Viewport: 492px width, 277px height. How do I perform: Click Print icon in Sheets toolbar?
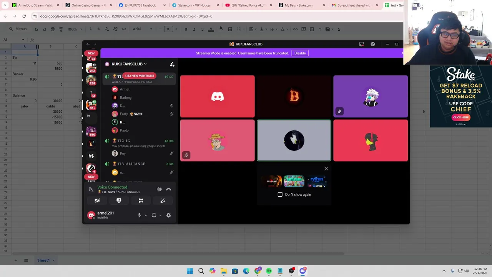click(53, 29)
